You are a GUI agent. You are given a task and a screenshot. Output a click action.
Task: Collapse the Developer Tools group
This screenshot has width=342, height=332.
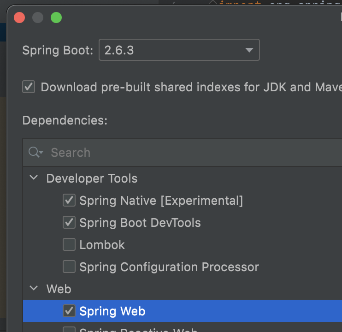coord(34,178)
